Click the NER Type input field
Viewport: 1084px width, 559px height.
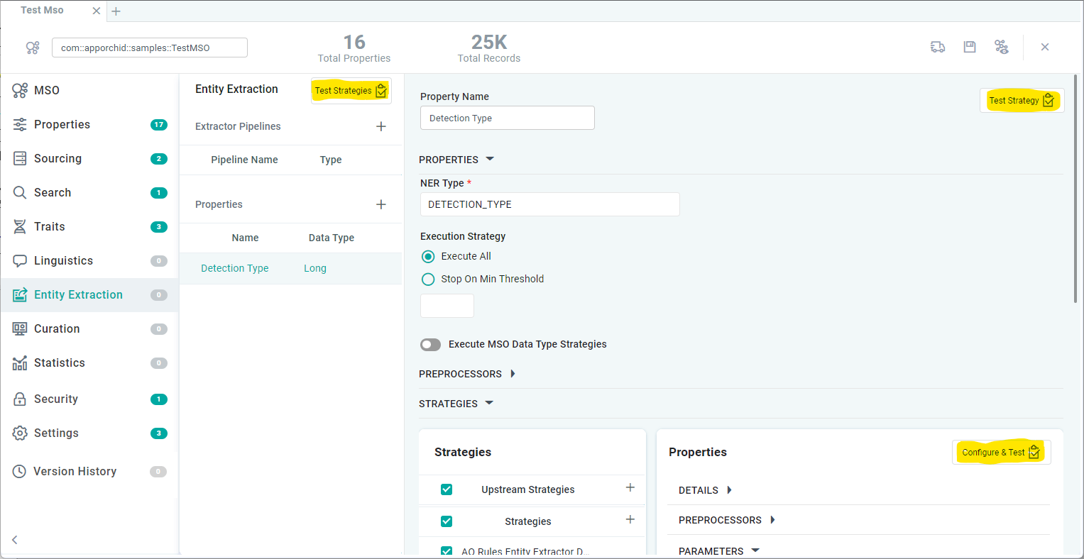pos(549,204)
